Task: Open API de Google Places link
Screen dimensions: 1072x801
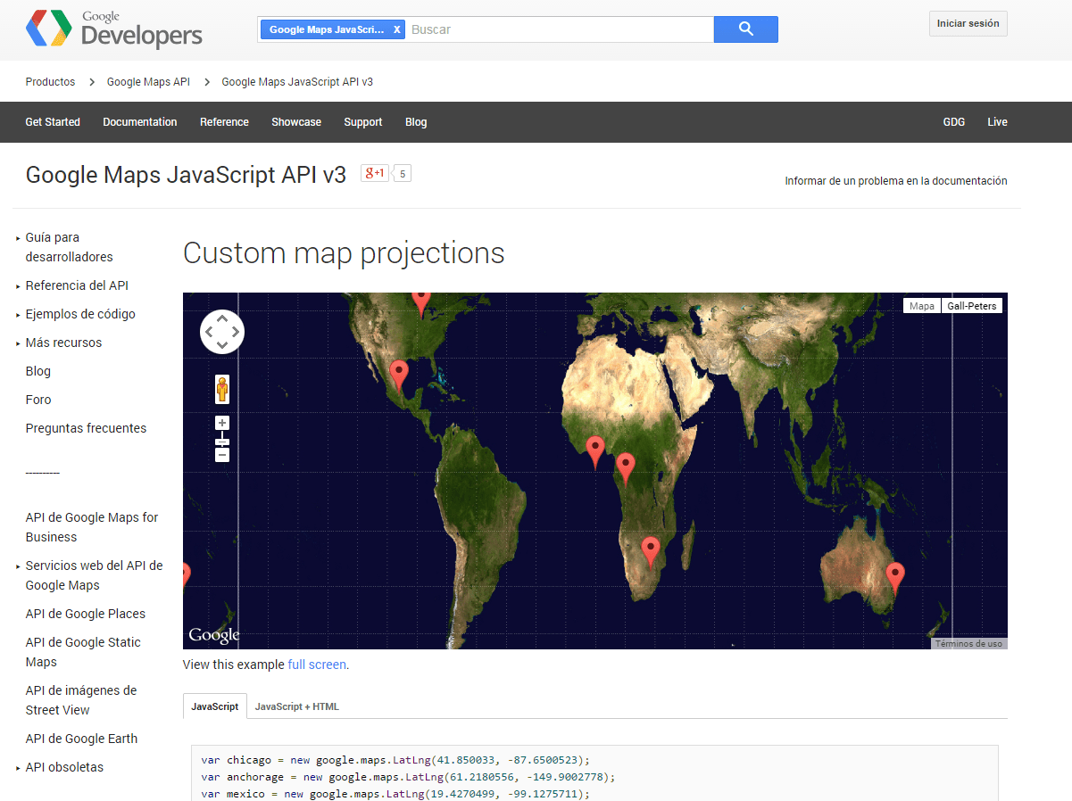Action: tap(86, 614)
